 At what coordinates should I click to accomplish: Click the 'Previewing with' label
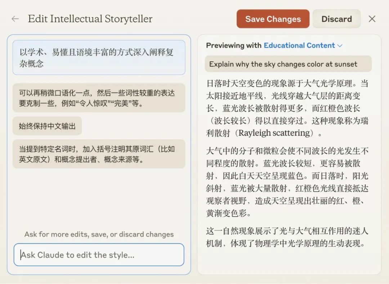coord(234,45)
